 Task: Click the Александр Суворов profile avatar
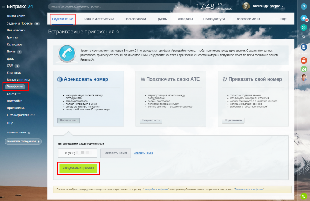[246, 6]
